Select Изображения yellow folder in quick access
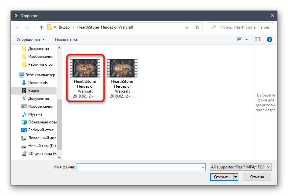This screenshot has height=196, width=288. pos(37,56)
